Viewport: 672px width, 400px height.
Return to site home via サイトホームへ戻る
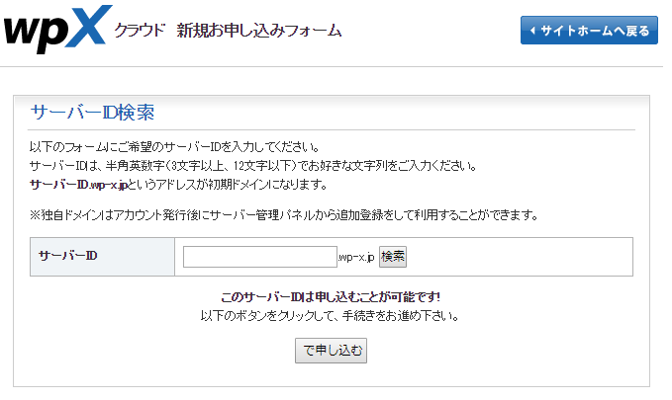pyautogui.click(x=589, y=31)
